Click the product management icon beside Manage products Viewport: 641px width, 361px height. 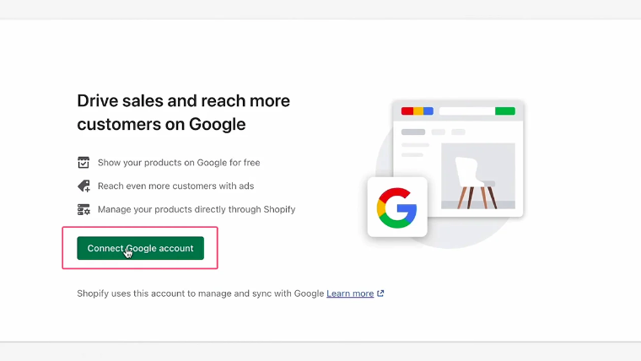tap(83, 209)
